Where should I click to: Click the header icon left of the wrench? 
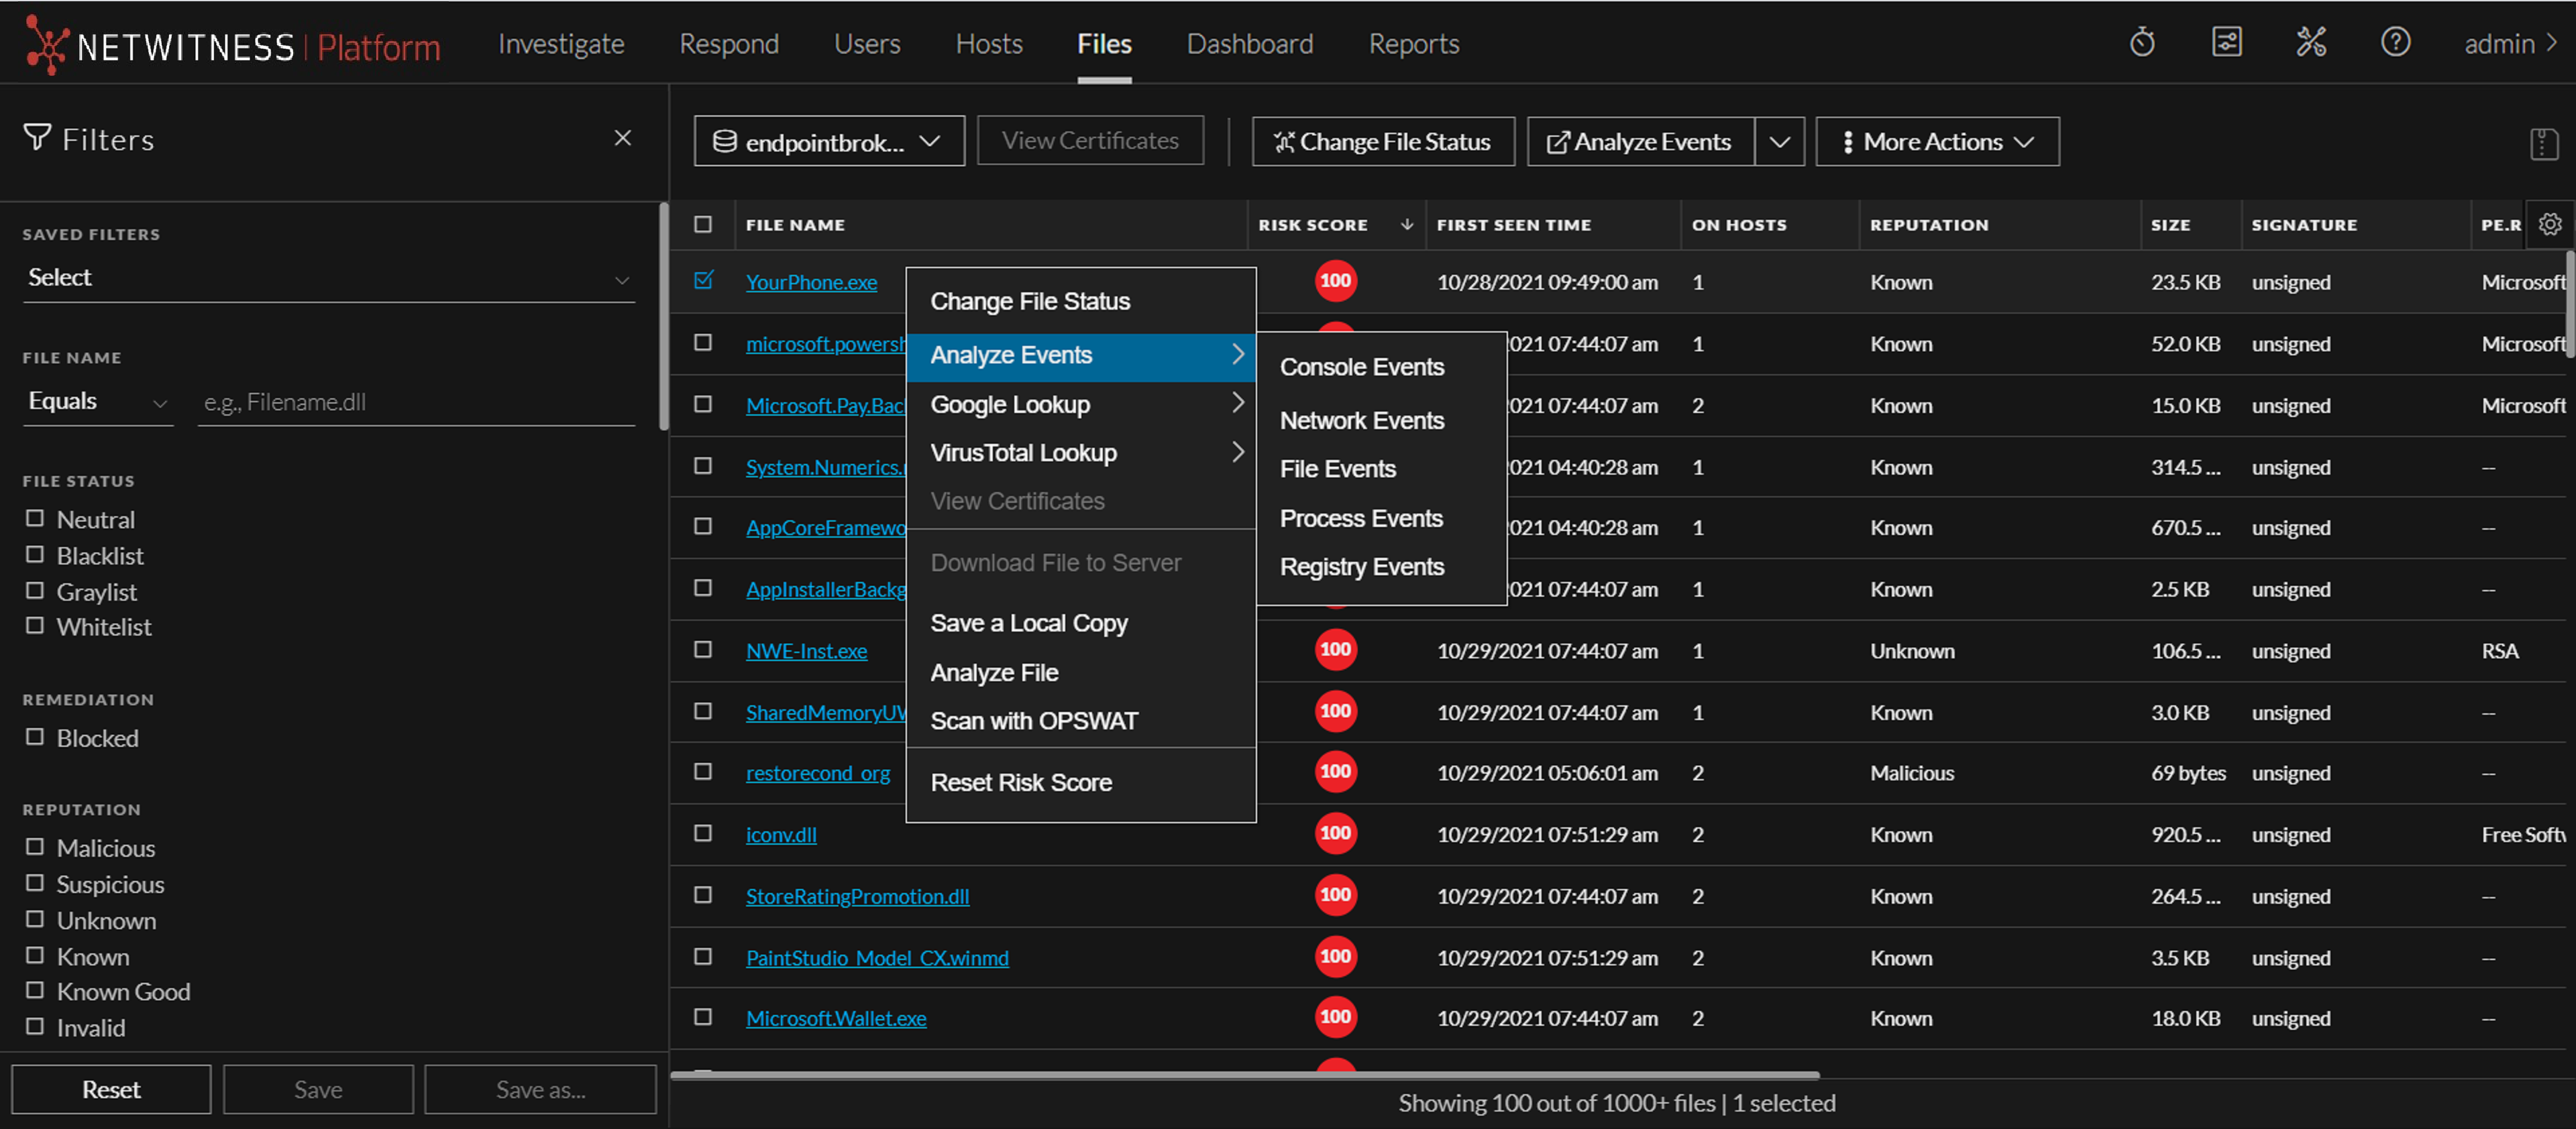coord(2226,43)
